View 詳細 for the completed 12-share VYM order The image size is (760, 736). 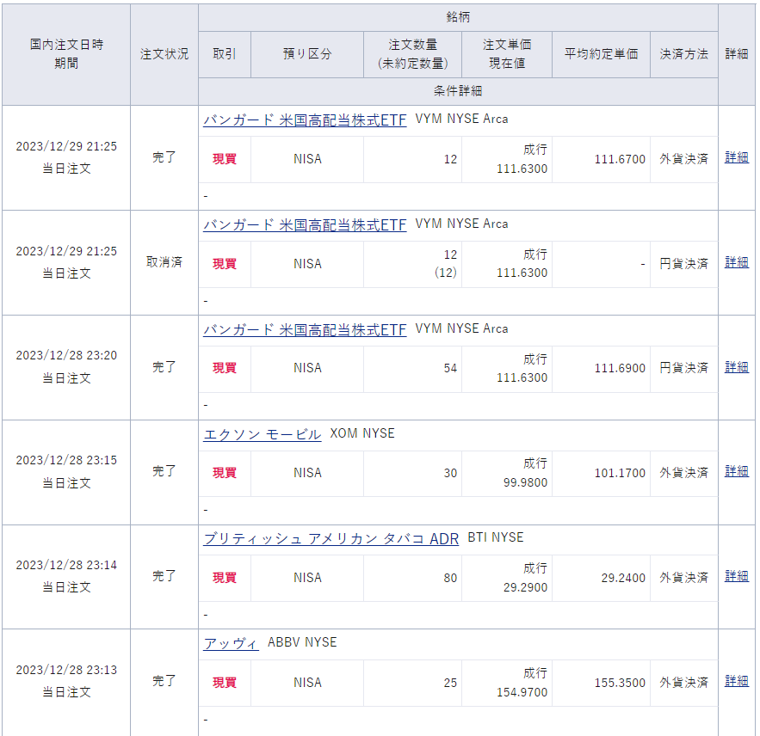tap(737, 158)
